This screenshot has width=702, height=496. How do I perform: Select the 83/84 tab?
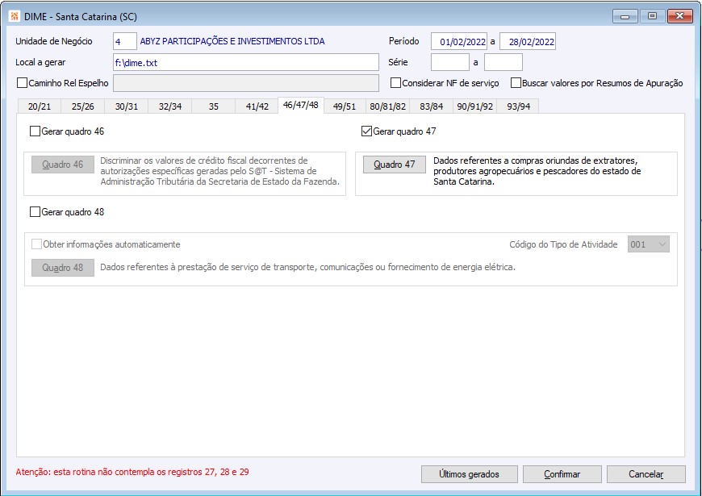point(431,106)
